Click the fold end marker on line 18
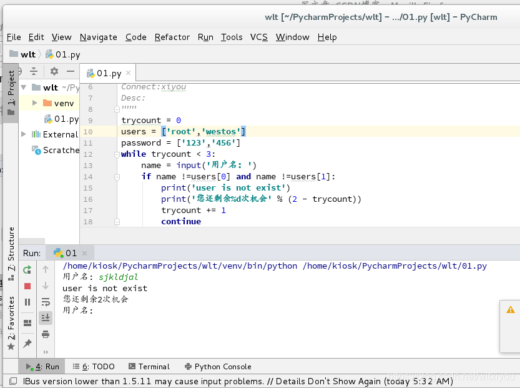520x388 pixels. [117, 222]
